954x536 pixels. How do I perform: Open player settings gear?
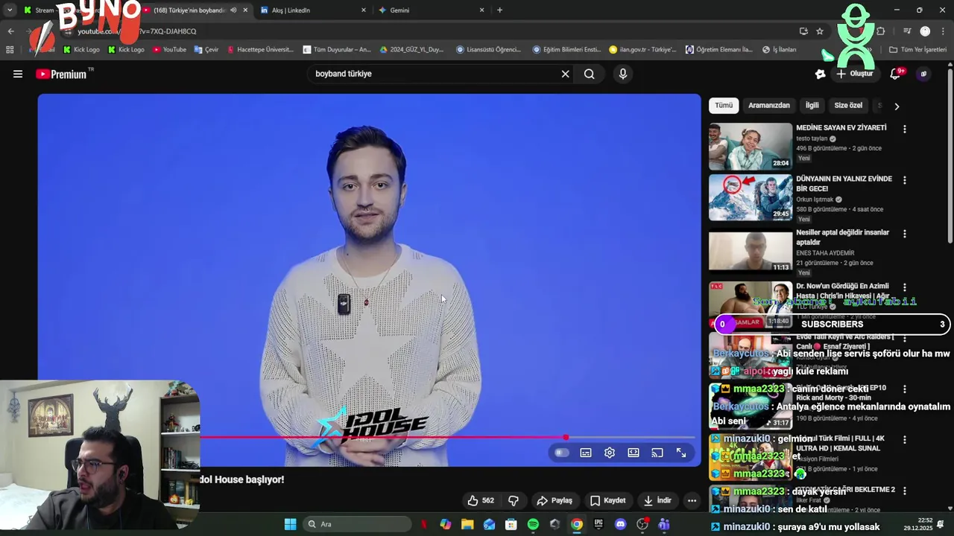(610, 453)
